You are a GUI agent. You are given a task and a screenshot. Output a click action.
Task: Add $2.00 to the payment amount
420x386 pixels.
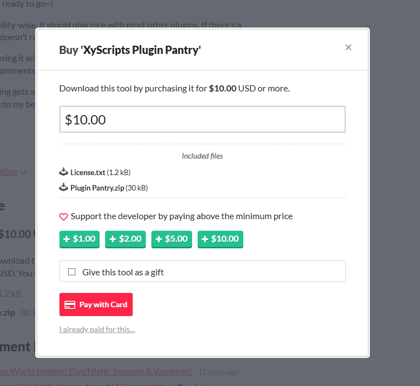click(x=126, y=239)
